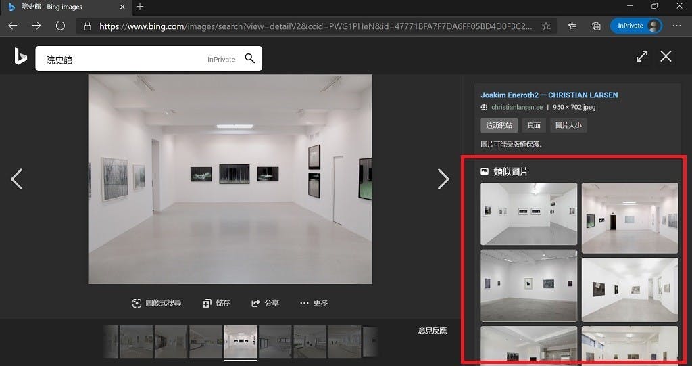The image size is (692, 366).
Task: Open the InPrivate profile button
Action: pyautogui.click(x=637, y=26)
